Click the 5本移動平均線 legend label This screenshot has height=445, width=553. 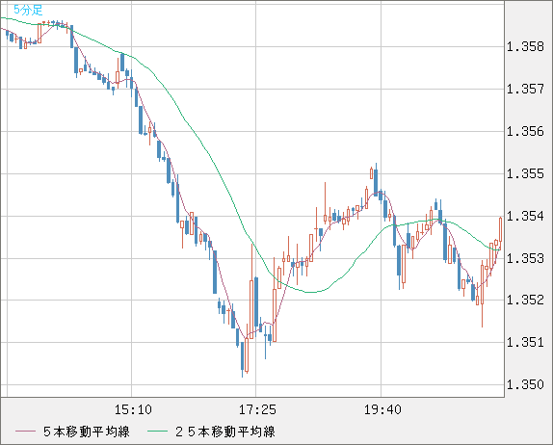87,432
